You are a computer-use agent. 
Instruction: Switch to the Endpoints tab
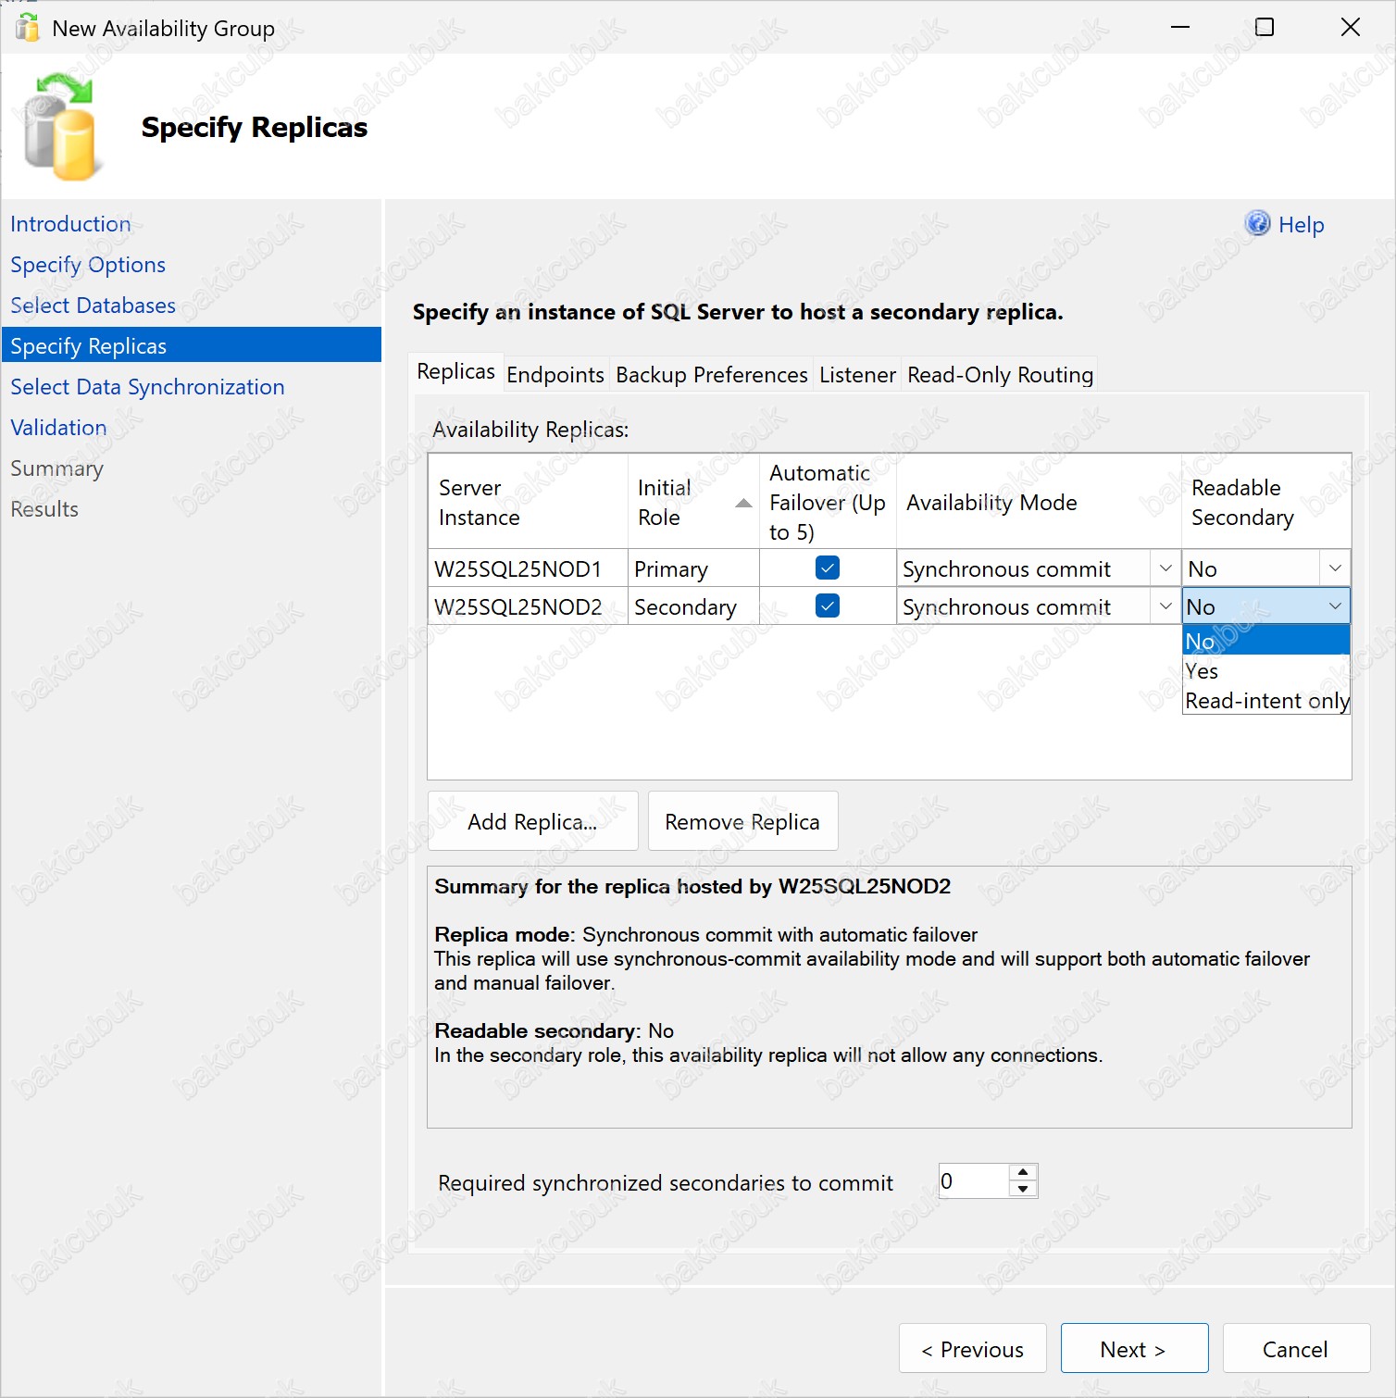click(555, 375)
